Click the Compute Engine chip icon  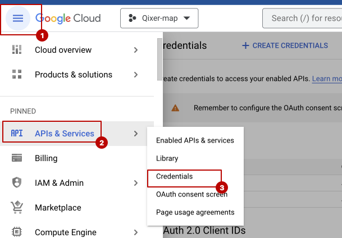point(17,232)
